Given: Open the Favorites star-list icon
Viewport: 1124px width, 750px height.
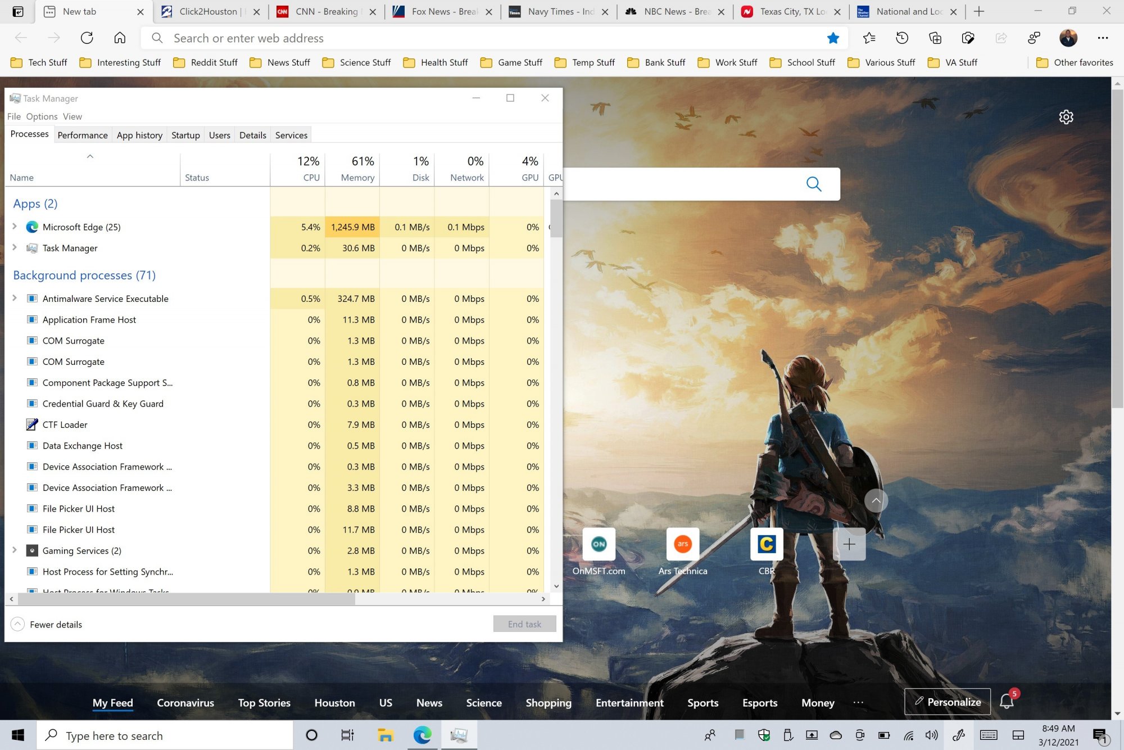Looking at the screenshot, I should tap(869, 38).
